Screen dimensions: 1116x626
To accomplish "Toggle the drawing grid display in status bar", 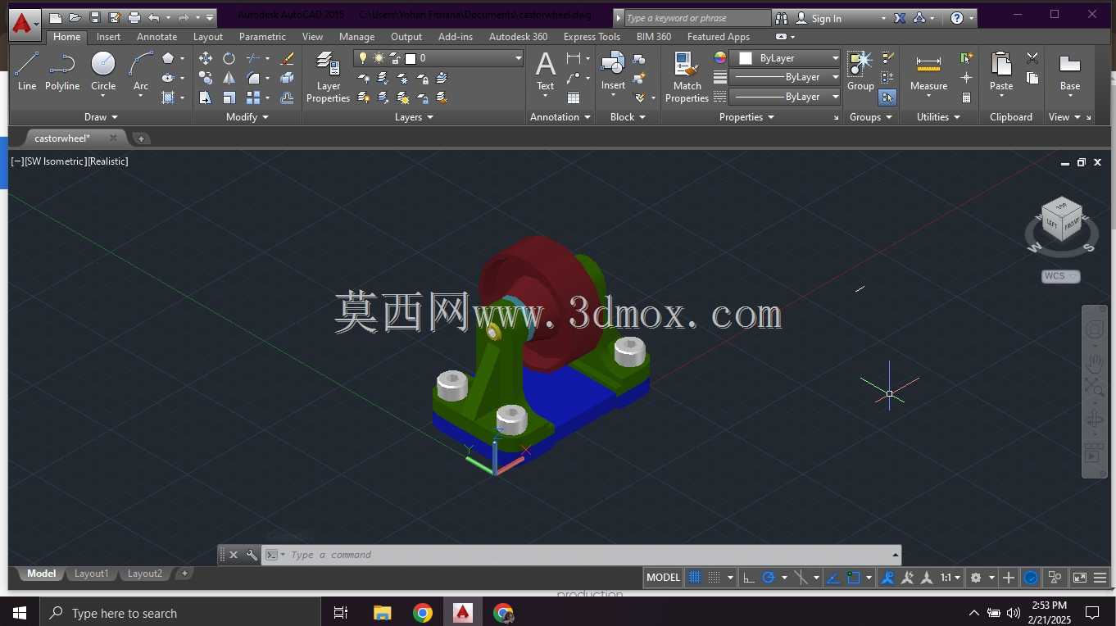I will (x=694, y=578).
